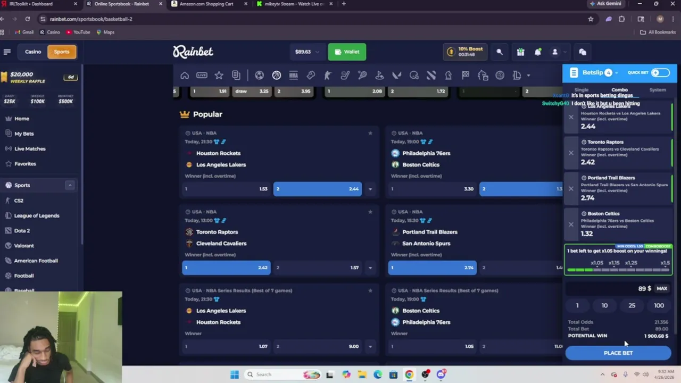The width and height of the screenshot is (681, 383).
Task: Open the home icon in sports bar
Action: (x=185, y=76)
